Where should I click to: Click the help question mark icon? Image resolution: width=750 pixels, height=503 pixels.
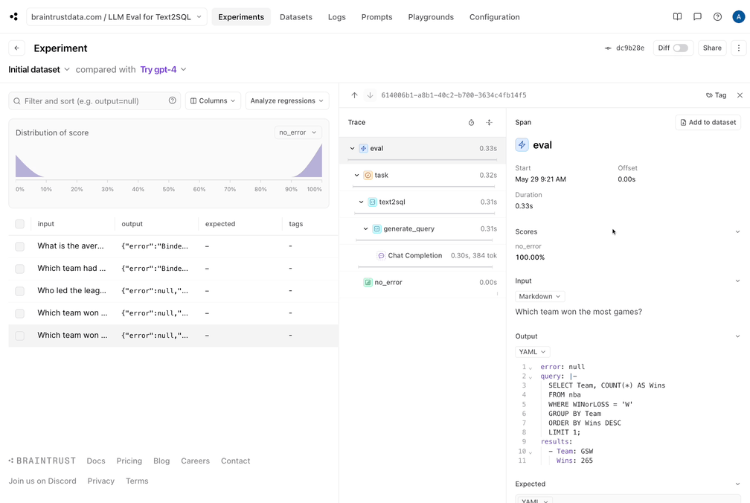[x=717, y=16]
